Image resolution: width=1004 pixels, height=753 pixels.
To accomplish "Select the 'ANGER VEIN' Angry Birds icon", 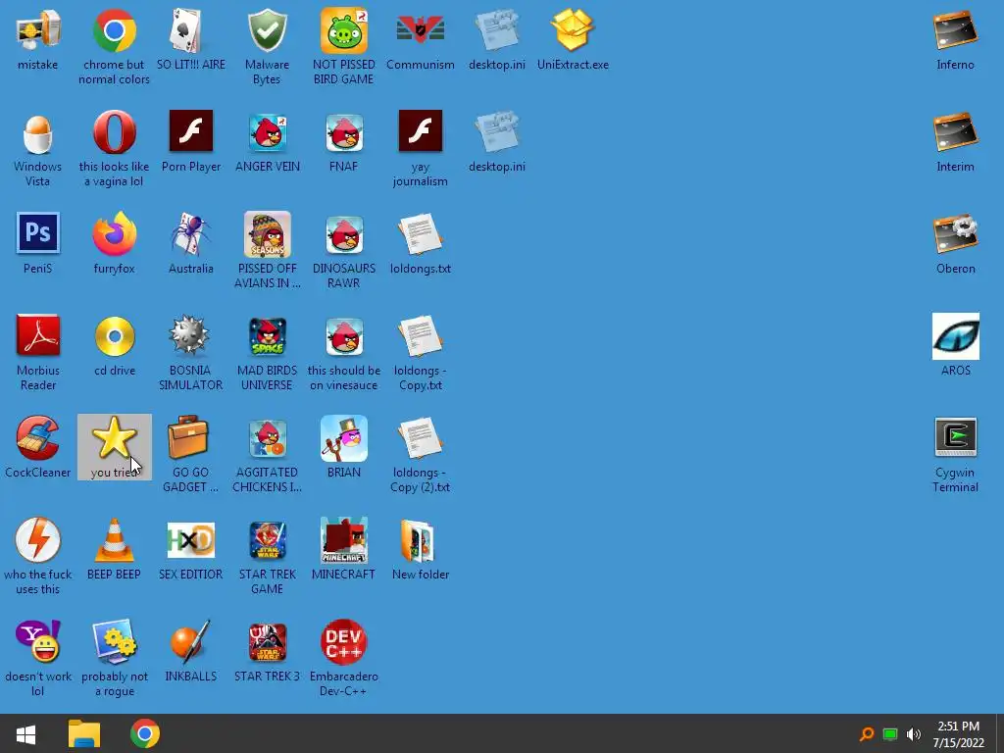I will (267, 132).
